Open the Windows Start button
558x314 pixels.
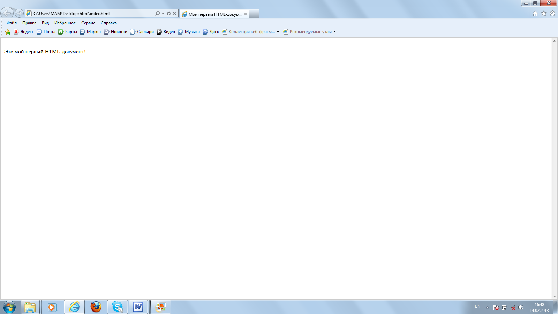(9, 307)
